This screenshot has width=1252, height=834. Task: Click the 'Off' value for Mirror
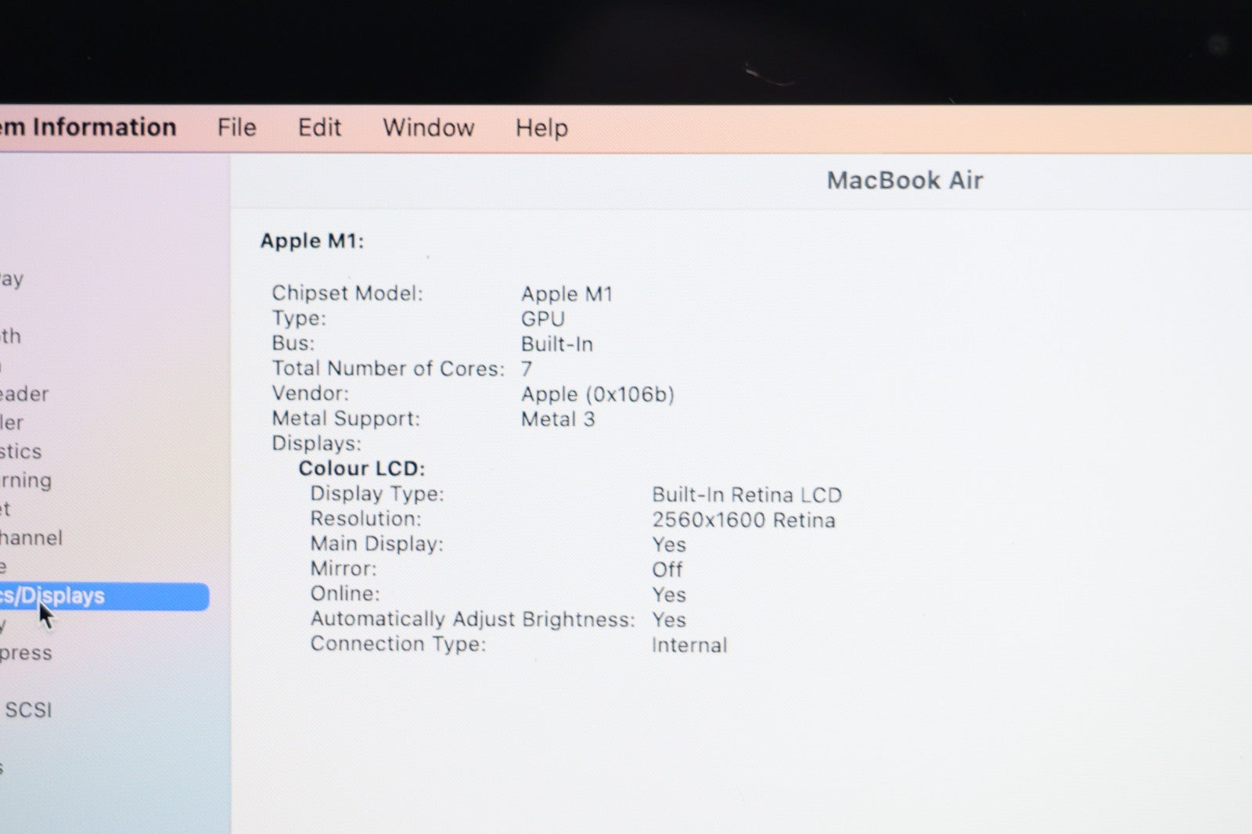point(667,570)
